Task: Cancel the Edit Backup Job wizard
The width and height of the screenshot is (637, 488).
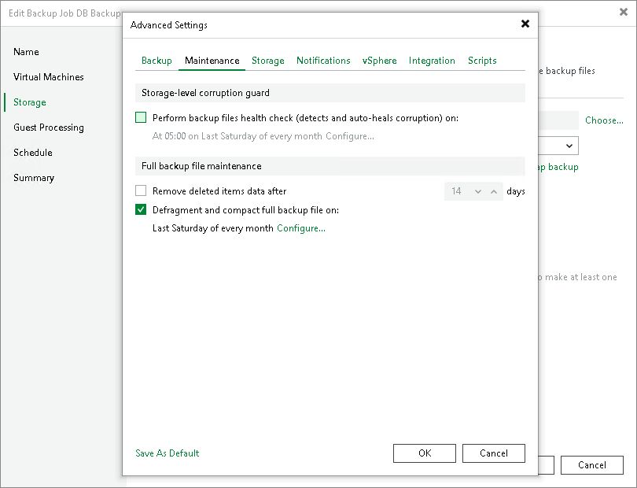Action: (592, 465)
